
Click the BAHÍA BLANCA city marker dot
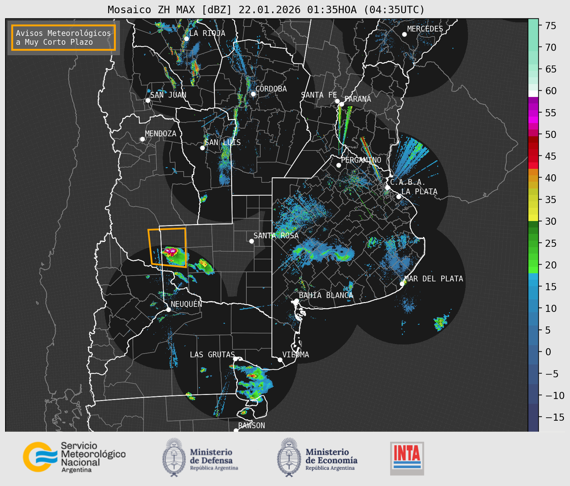[x=296, y=301]
